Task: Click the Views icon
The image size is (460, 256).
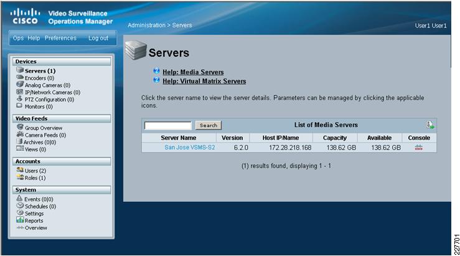Action: click(x=20, y=148)
